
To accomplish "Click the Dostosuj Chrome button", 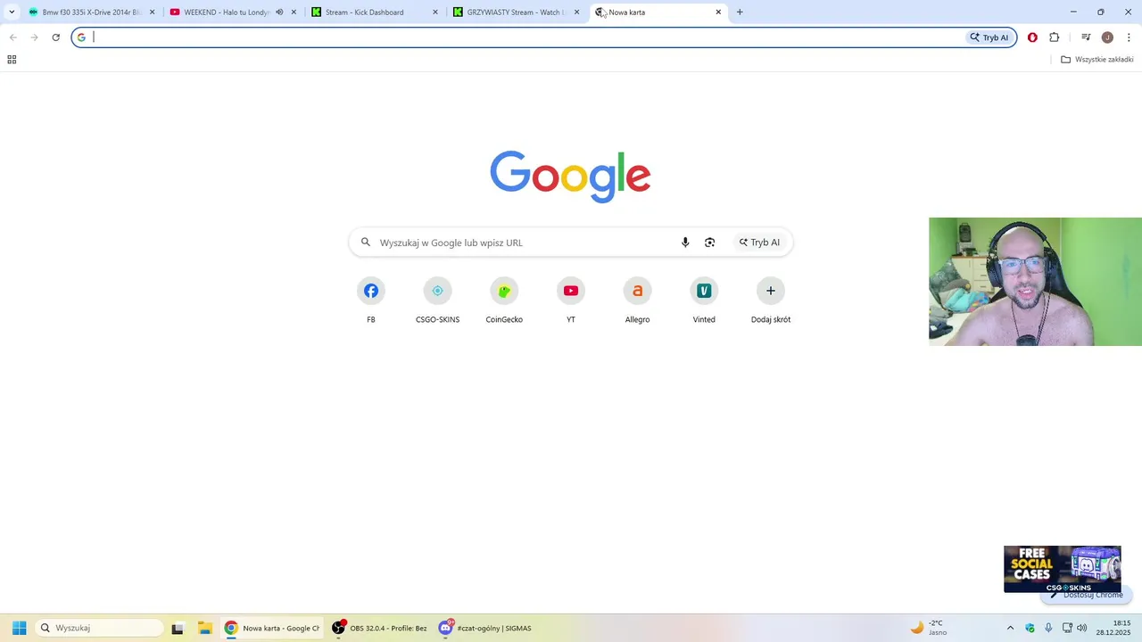I will click(1086, 595).
